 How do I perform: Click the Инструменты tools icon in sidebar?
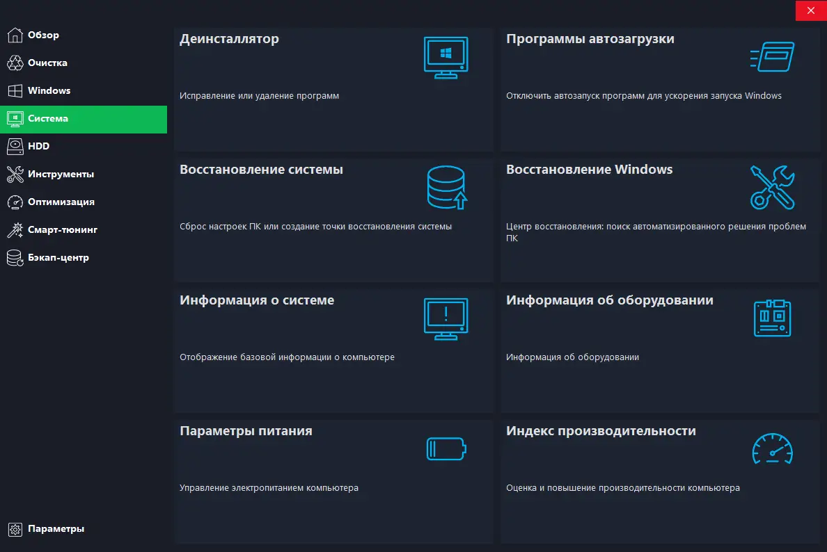(15, 174)
